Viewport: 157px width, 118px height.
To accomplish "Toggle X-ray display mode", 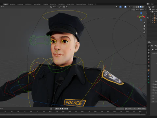I will click(x=134, y=7).
